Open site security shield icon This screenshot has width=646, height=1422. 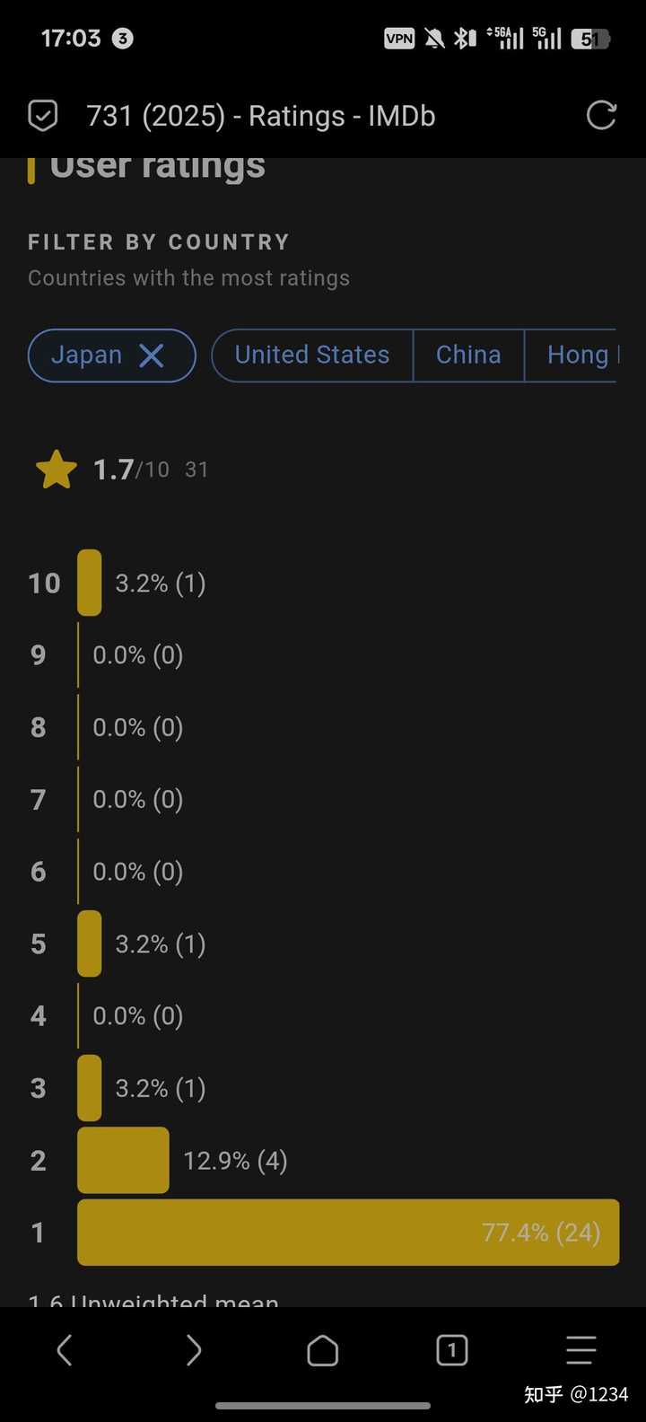(x=43, y=116)
